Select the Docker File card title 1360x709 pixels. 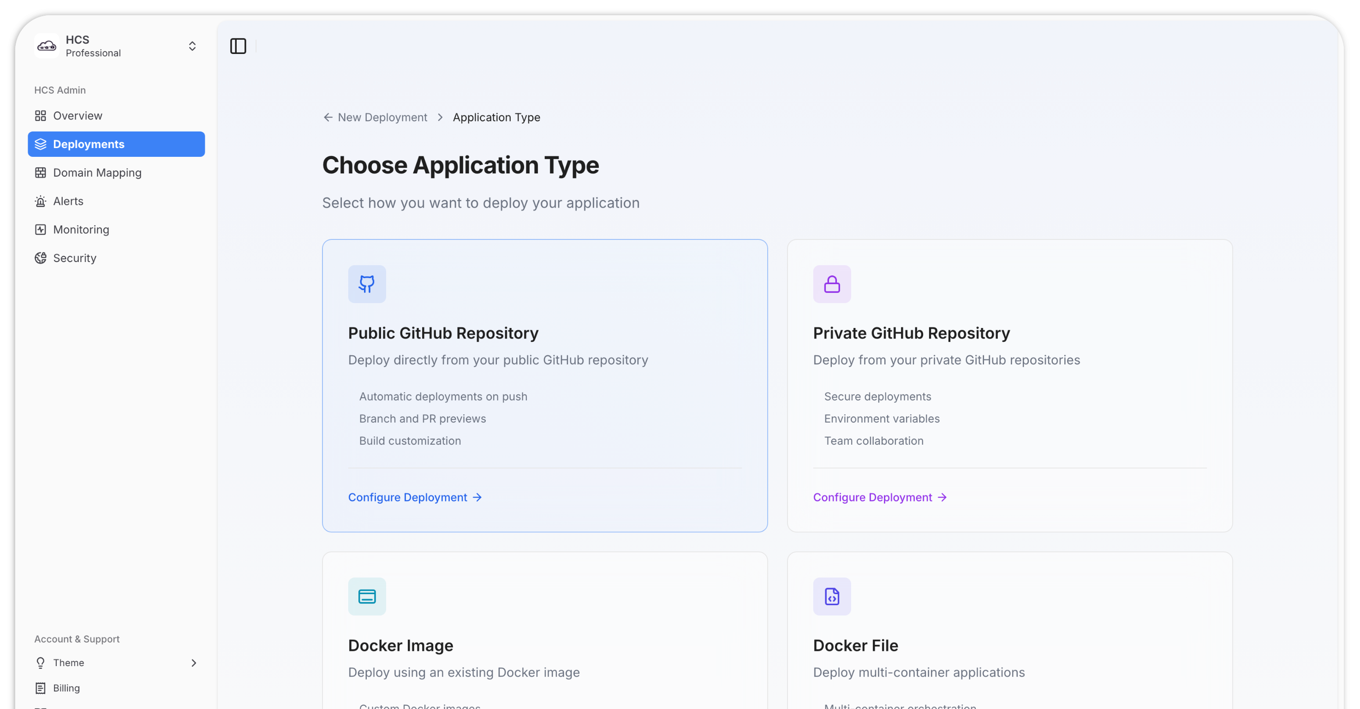click(855, 645)
